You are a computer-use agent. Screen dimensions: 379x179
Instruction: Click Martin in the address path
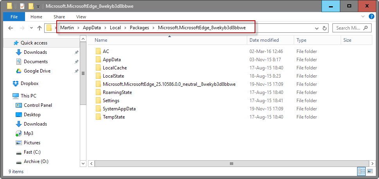pos(67,28)
